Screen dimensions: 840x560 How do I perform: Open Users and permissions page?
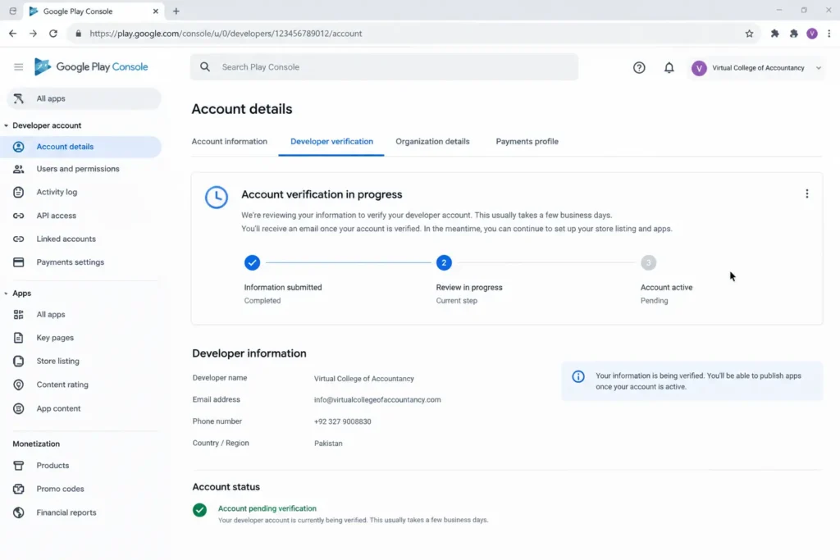[78, 169]
